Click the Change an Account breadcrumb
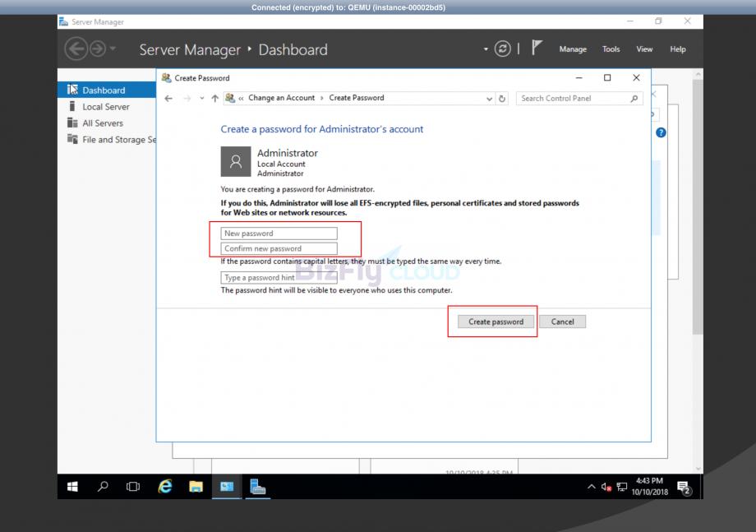Screen dimensions: 756x532 [281, 98]
